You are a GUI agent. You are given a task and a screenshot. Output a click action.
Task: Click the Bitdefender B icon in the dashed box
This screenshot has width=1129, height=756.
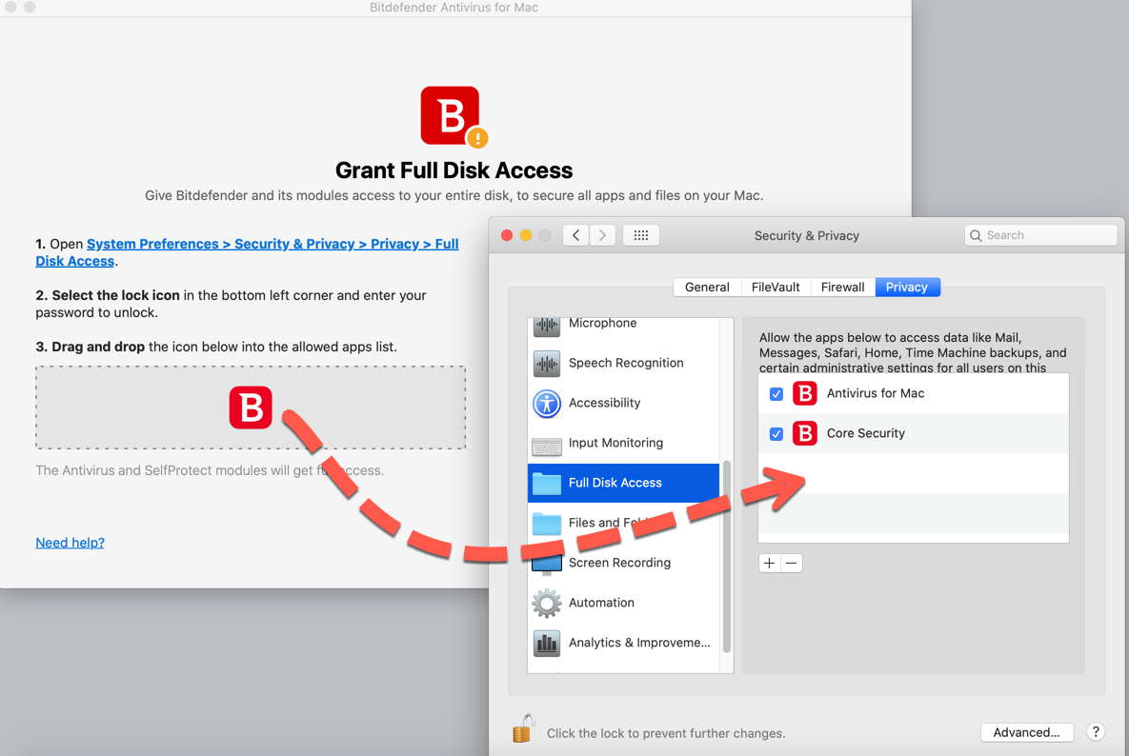tap(251, 408)
